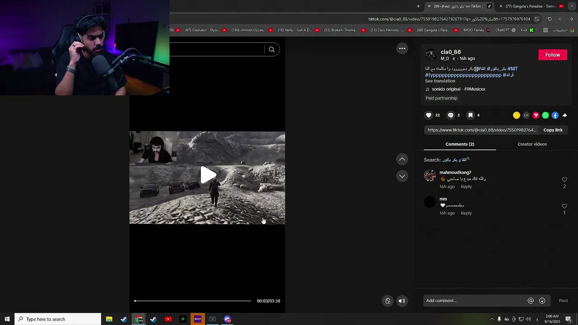The width and height of the screenshot is (578, 325).
Task: Share the video to WhatsApp
Action: pyautogui.click(x=545, y=116)
